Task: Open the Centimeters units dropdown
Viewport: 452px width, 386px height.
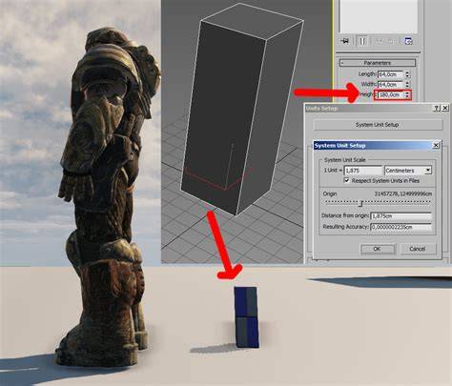Action: (428, 171)
